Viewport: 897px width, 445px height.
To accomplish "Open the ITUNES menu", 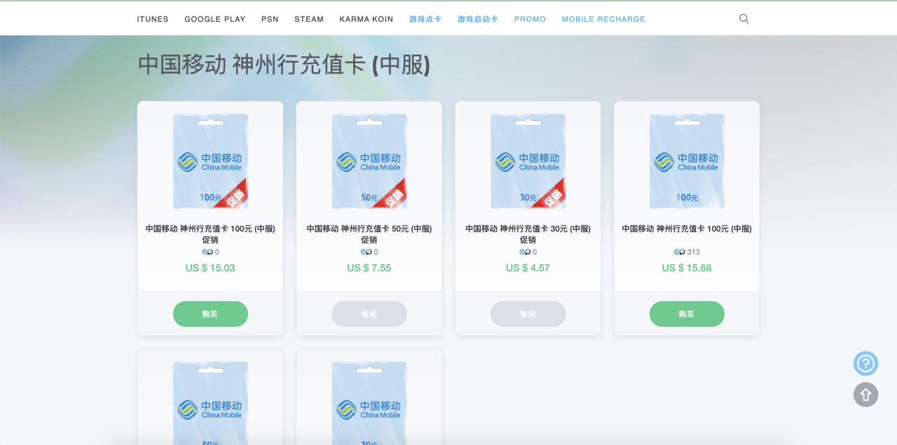I will tap(153, 19).
